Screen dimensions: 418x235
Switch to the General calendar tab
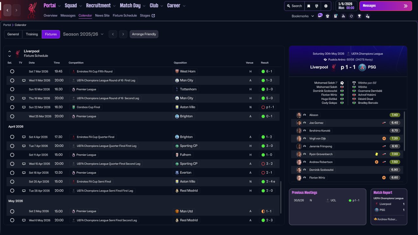(13, 34)
